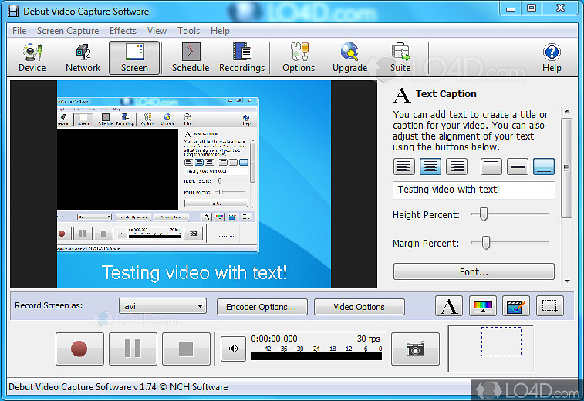
Task: Click the Upgrade globe icon
Action: pyautogui.click(x=349, y=58)
